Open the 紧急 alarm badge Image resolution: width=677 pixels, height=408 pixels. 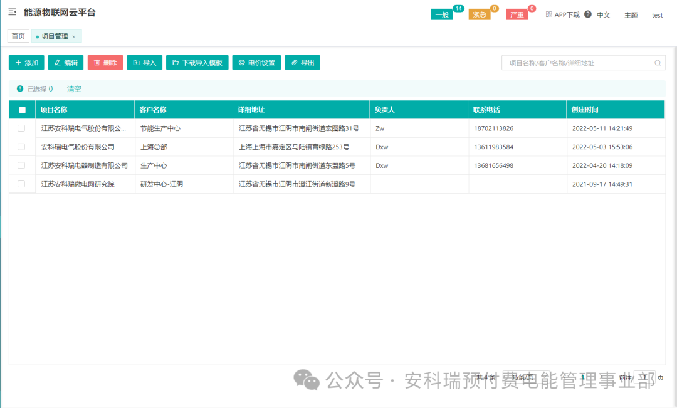point(480,14)
